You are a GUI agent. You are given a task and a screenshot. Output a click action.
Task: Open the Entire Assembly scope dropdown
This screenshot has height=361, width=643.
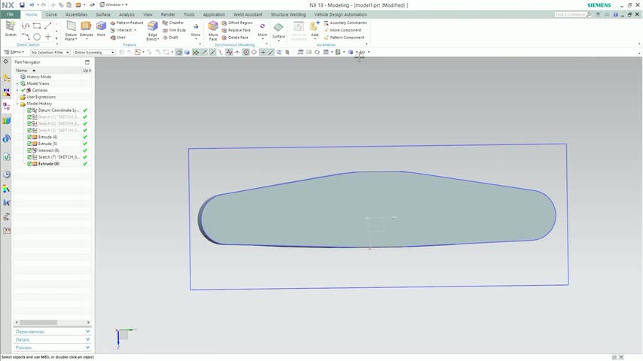coord(94,53)
